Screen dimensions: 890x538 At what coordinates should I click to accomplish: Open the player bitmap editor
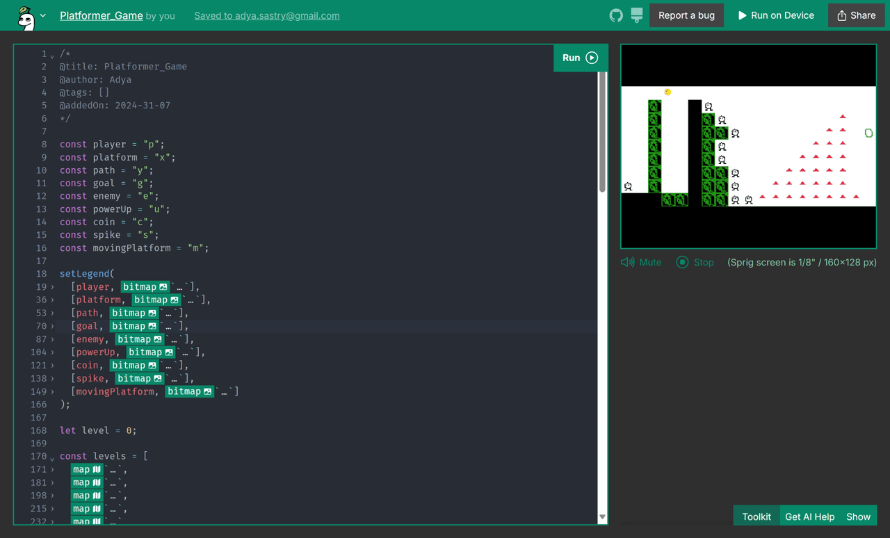(145, 286)
